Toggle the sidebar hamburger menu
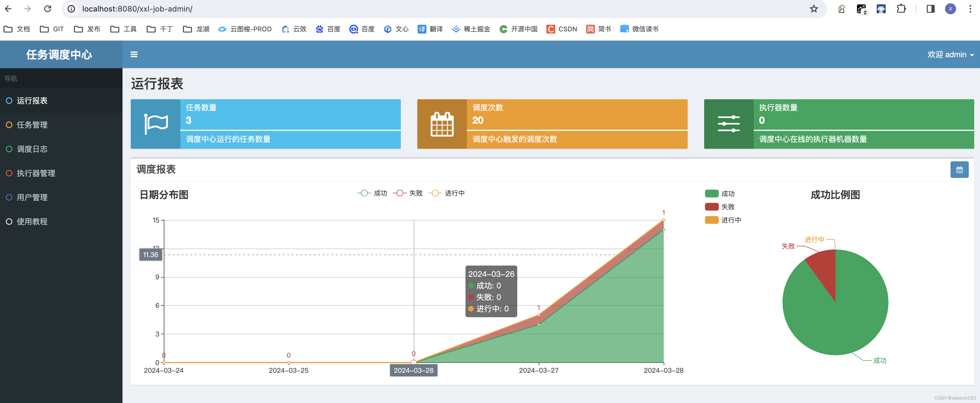 [134, 54]
